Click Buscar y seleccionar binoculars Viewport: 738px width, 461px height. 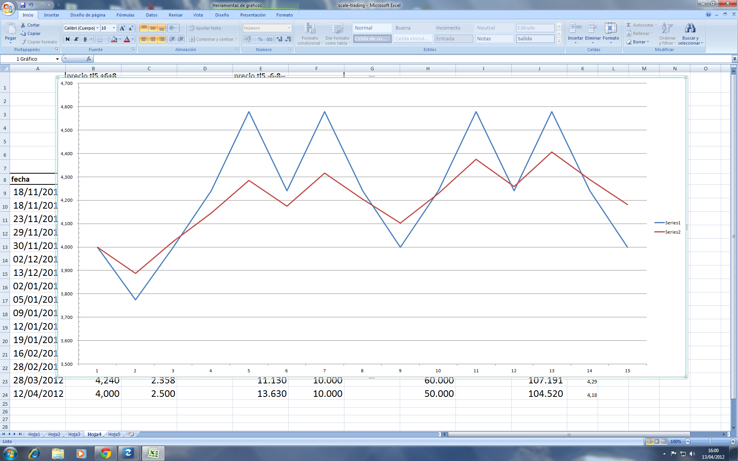[x=690, y=29]
